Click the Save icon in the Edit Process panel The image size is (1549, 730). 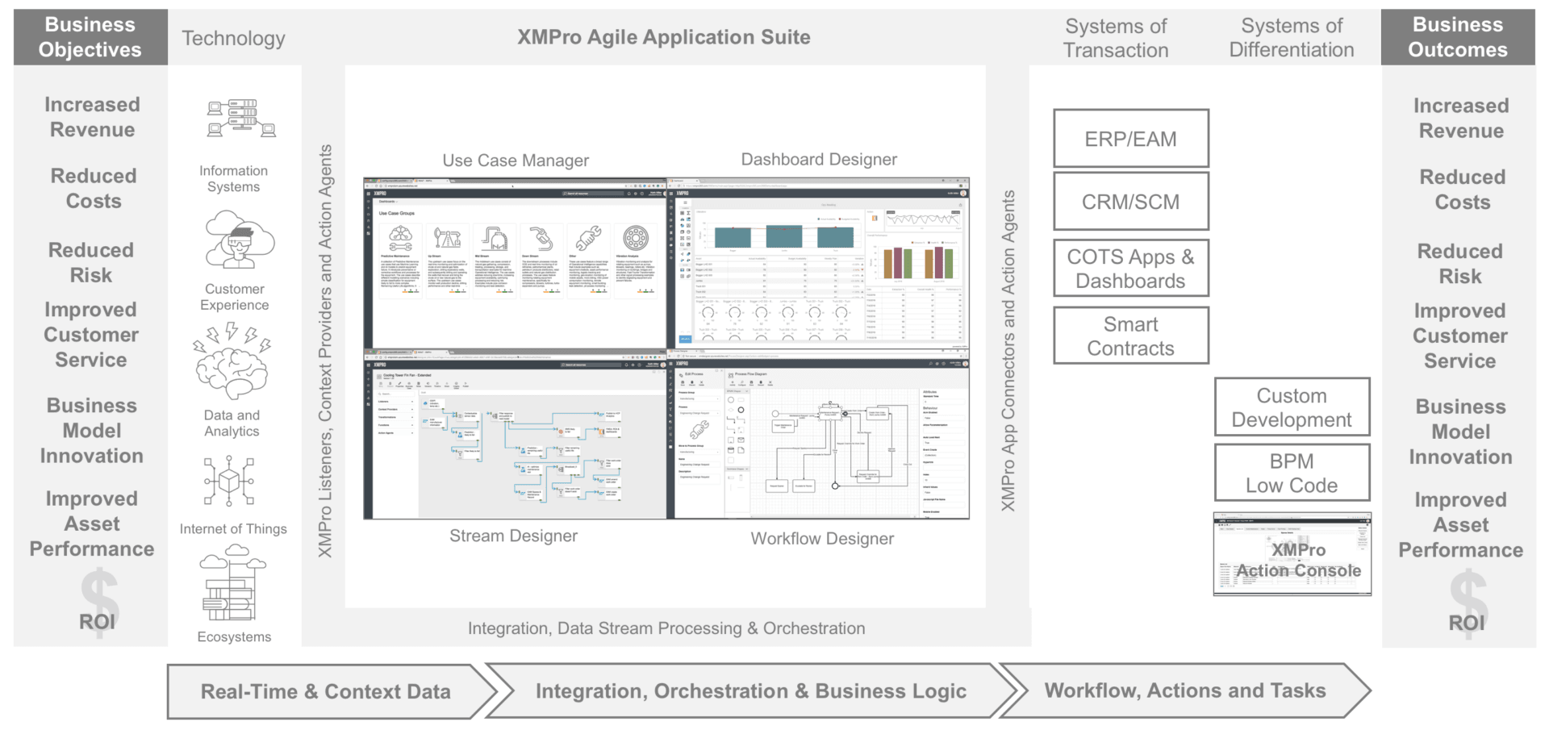pyautogui.click(x=683, y=383)
